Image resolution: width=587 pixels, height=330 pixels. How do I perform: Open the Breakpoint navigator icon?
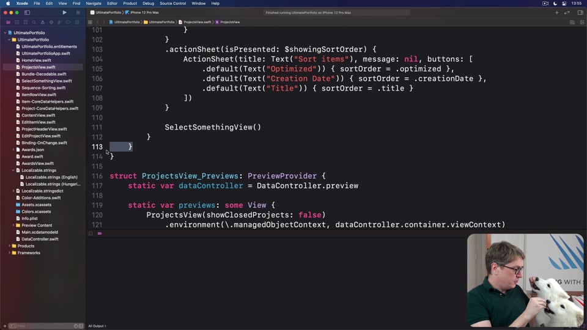point(68,22)
